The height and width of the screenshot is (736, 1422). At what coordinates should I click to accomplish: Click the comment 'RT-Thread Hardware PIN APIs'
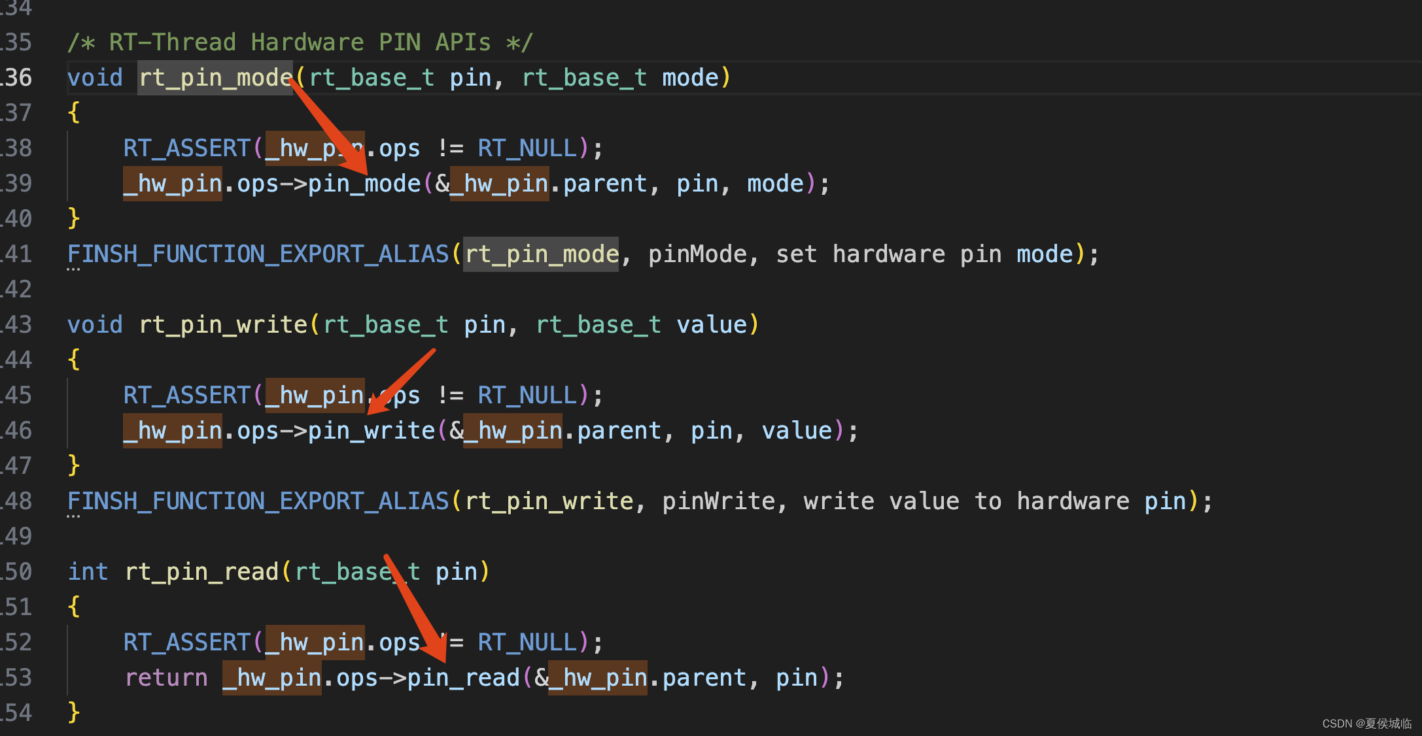300,42
